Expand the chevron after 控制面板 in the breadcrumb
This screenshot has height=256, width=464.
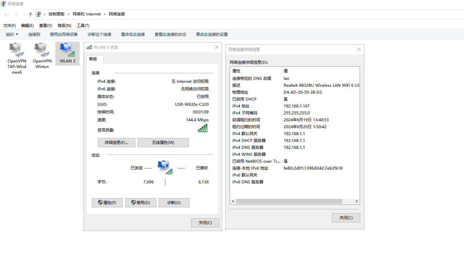click(x=69, y=14)
